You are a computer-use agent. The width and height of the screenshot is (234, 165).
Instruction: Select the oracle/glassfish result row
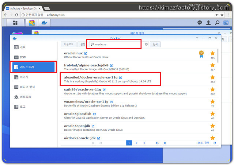pos(139,115)
